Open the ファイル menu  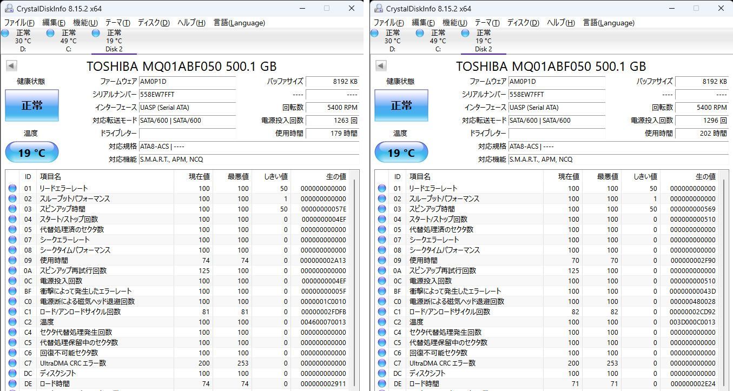click(20, 23)
